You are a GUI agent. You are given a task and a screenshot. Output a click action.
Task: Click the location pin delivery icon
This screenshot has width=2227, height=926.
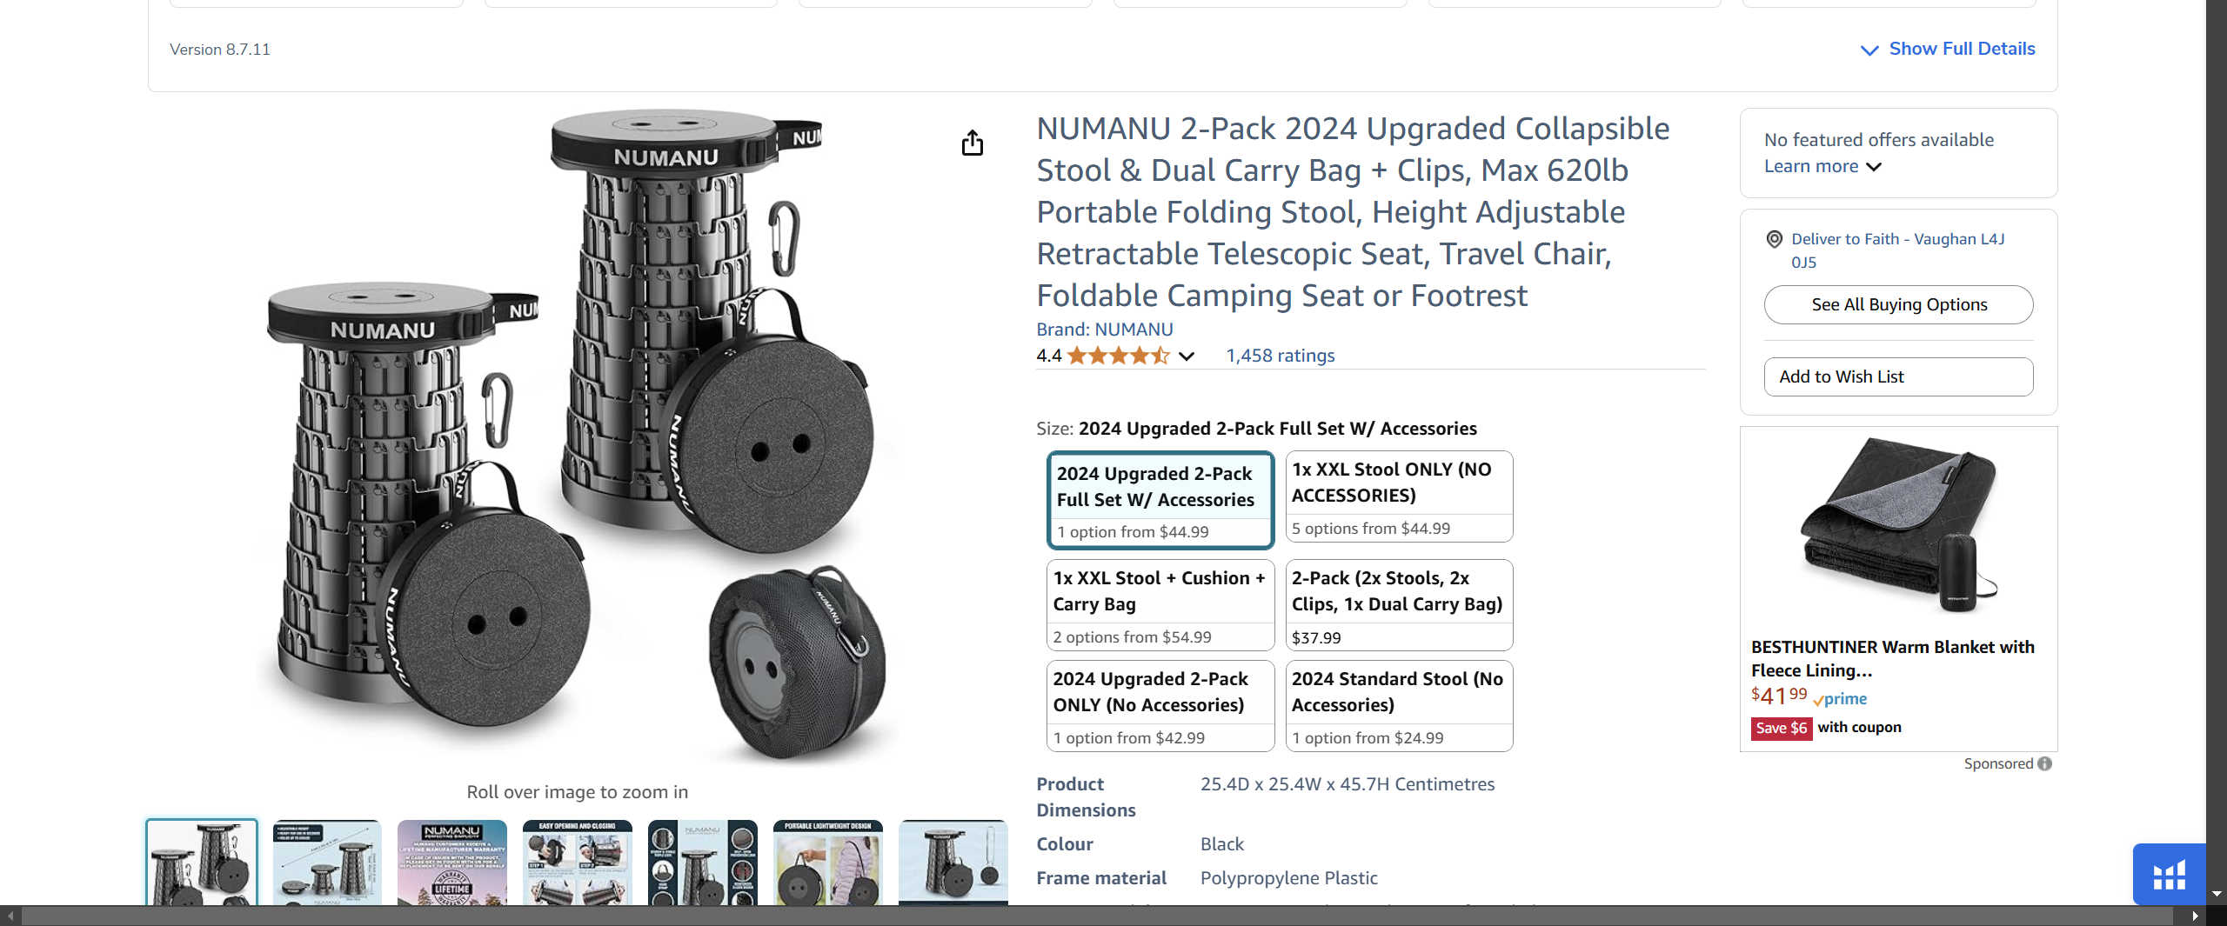(1774, 239)
